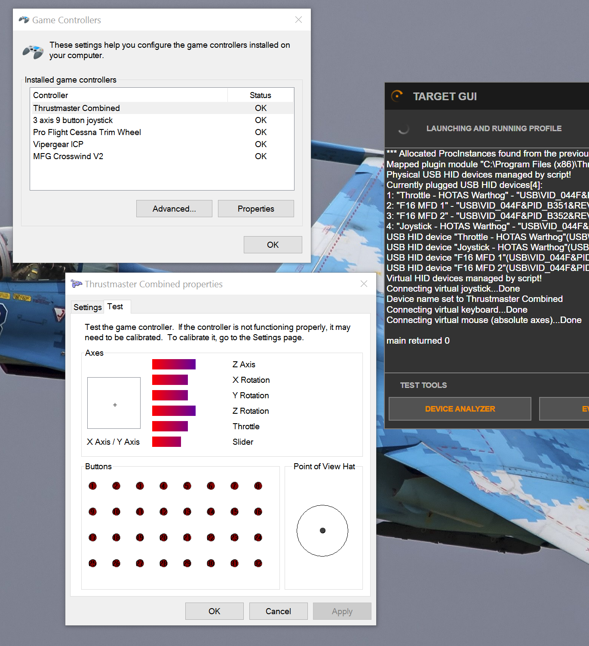Click 'Device name set to Thrustmaster Combined' line
The height and width of the screenshot is (646, 589).
475,299
